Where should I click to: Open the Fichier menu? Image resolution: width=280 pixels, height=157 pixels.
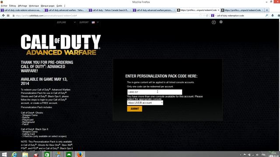4,6
